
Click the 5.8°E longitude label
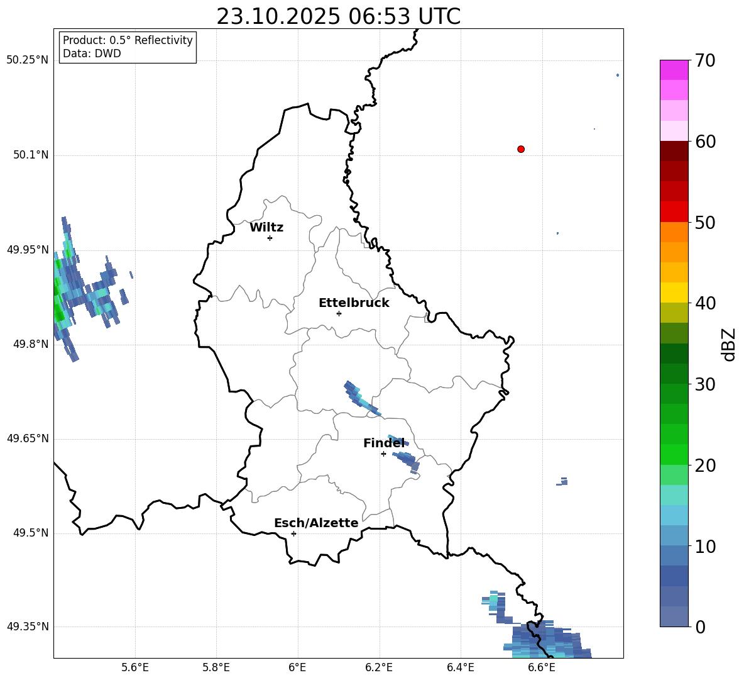(216, 668)
